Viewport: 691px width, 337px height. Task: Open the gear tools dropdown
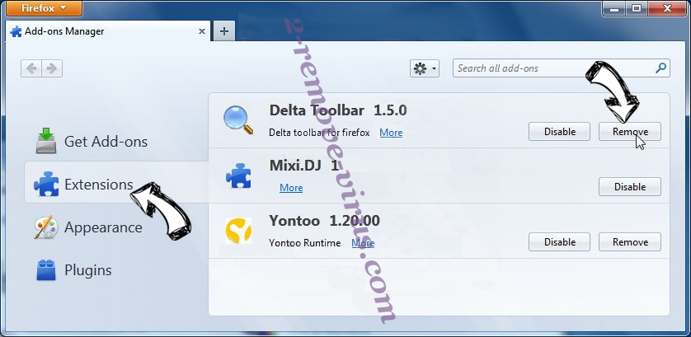[425, 68]
